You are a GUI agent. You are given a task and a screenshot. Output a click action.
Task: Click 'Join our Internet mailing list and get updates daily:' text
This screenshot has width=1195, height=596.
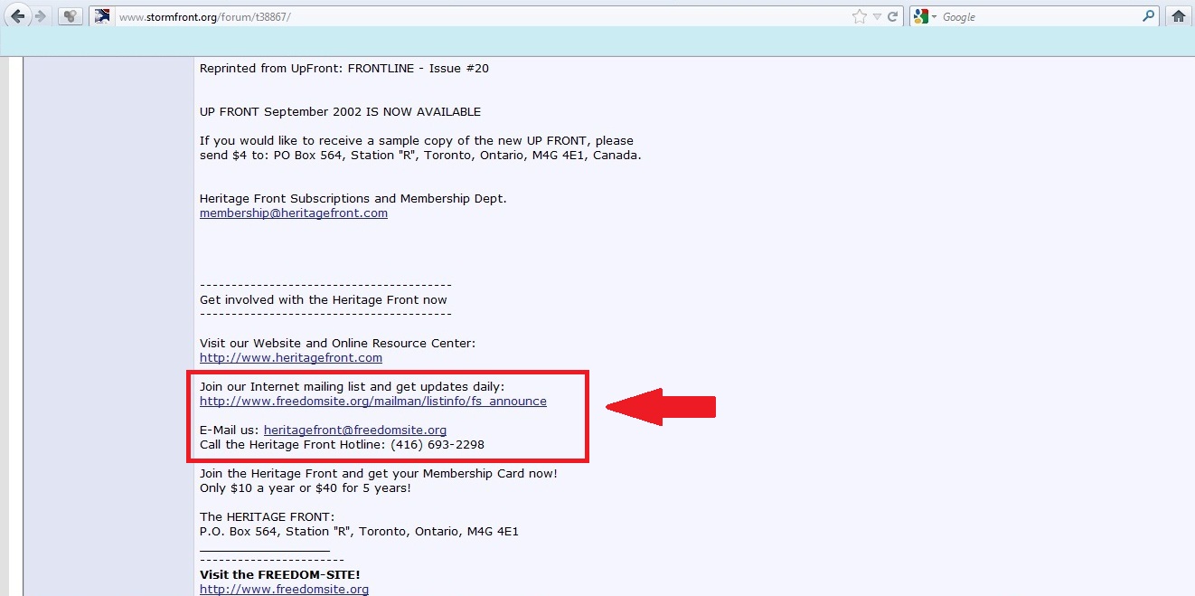point(353,387)
